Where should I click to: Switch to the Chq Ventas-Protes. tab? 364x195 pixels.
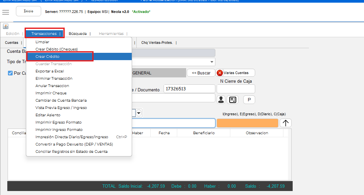(x=157, y=43)
